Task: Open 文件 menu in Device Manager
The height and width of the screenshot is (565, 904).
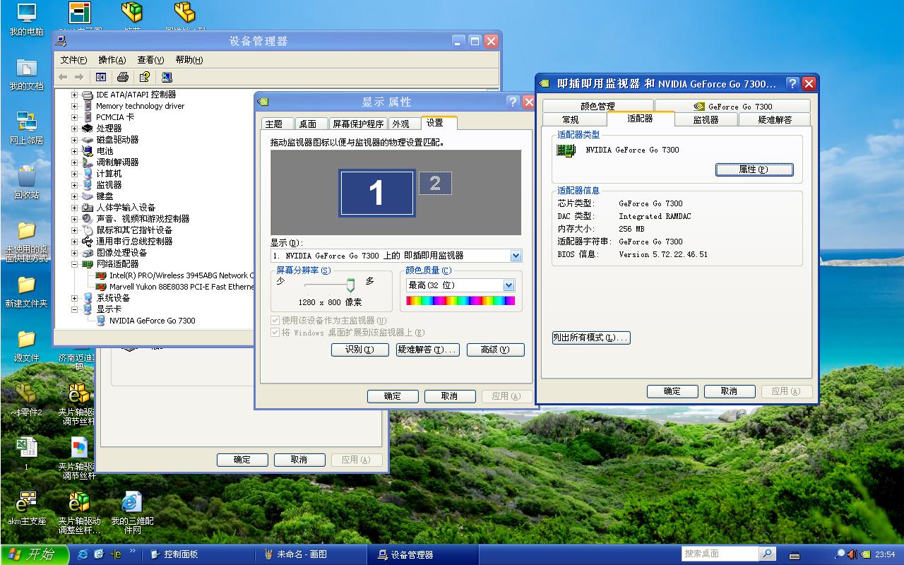Action: (73, 60)
